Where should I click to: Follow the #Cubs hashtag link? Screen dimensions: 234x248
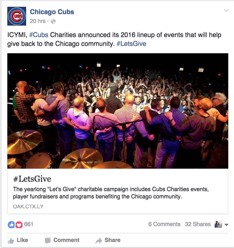(39, 35)
